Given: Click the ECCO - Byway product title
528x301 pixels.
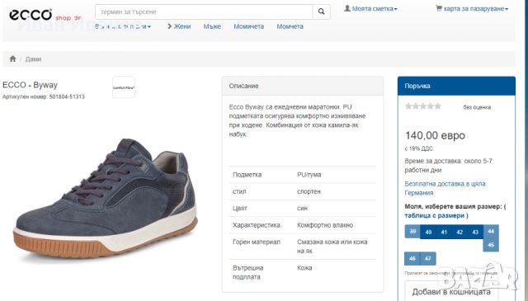Looking at the screenshot, I should point(30,85).
